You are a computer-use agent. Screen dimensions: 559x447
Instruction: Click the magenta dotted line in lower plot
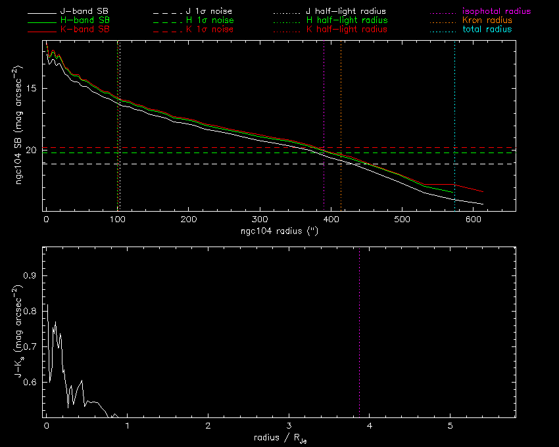click(359, 329)
